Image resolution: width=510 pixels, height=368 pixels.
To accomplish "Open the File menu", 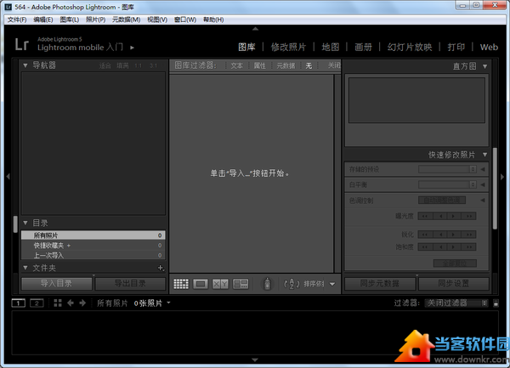I will (x=17, y=20).
